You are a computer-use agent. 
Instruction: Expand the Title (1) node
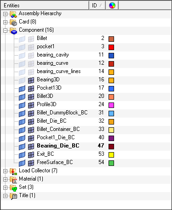(x=5, y=196)
